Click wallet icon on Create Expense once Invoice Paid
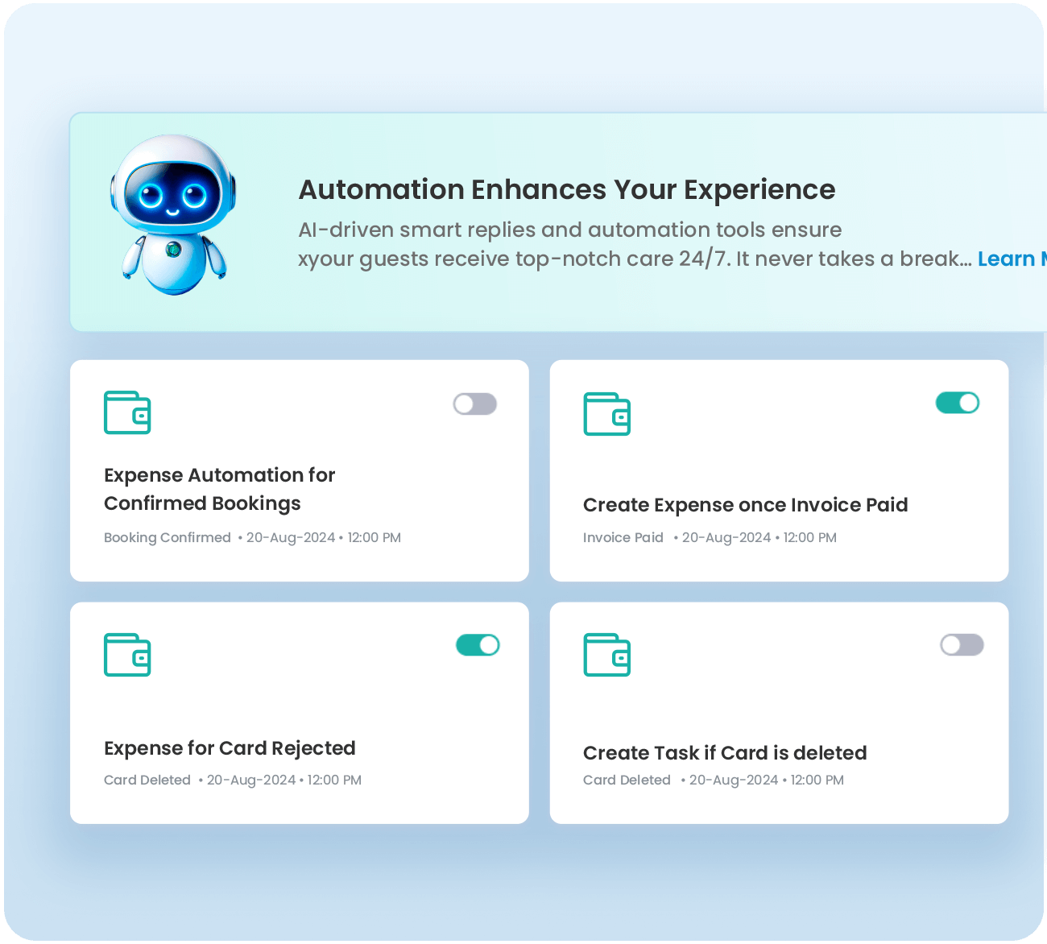Image resolution: width=1047 pixels, height=944 pixels. click(x=606, y=414)
